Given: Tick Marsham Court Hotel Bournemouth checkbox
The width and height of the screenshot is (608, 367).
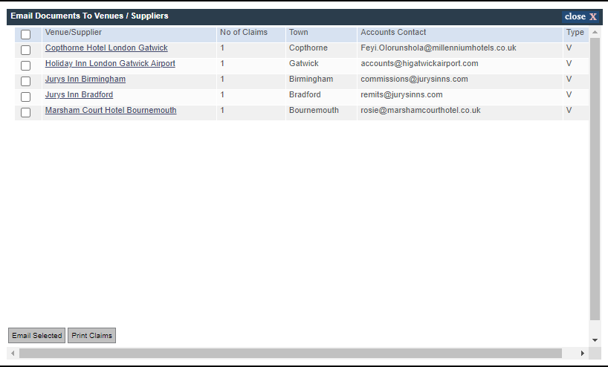Looking at the screenshot, I should (x=25, y=112).
